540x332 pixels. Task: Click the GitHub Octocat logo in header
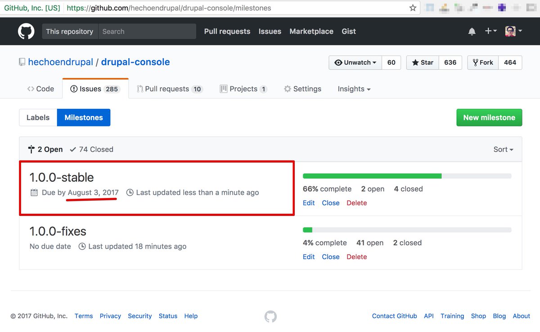26,31
